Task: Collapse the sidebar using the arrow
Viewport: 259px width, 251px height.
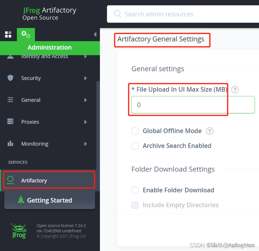Action: (95, 34)
